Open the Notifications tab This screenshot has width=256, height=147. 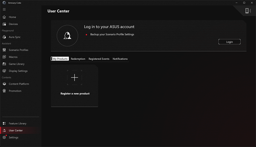120,59
